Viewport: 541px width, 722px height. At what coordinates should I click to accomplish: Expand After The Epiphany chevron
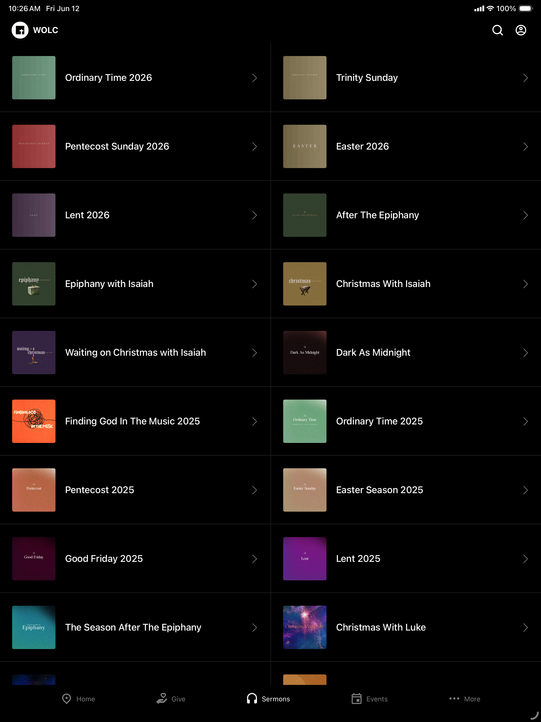click(x=525, y=215)
